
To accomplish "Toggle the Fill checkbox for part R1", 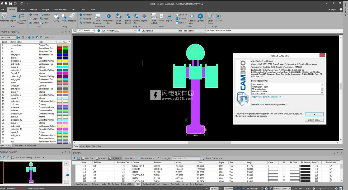I will coord(284,172).
